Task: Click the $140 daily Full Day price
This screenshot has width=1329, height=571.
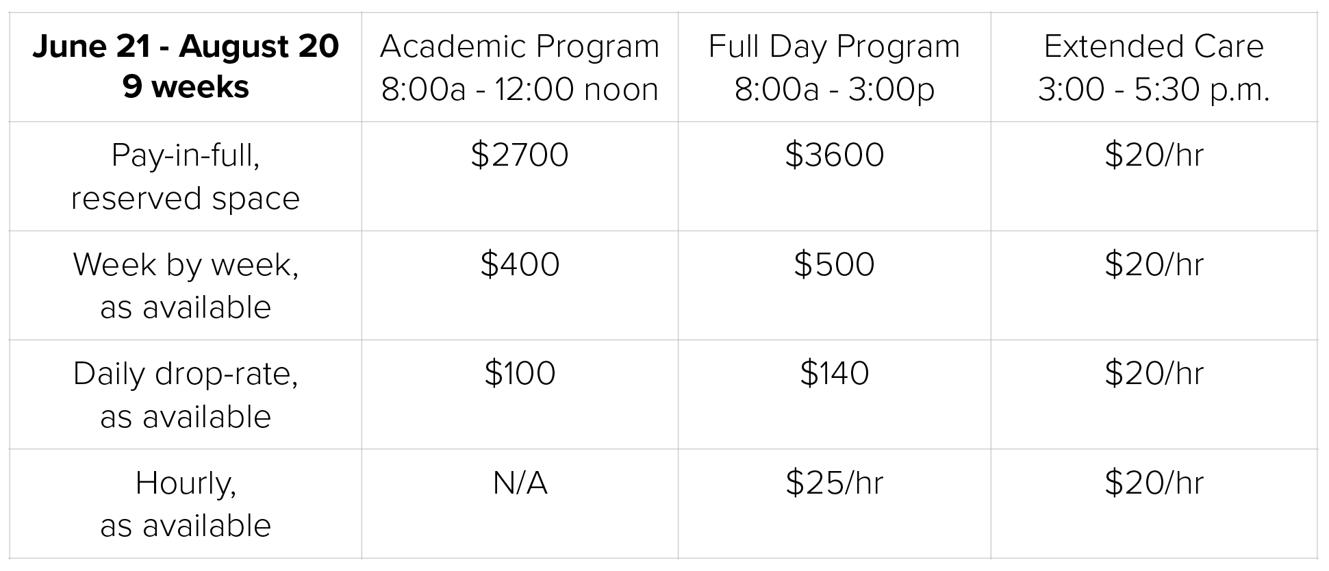Action: click(834, 373)
